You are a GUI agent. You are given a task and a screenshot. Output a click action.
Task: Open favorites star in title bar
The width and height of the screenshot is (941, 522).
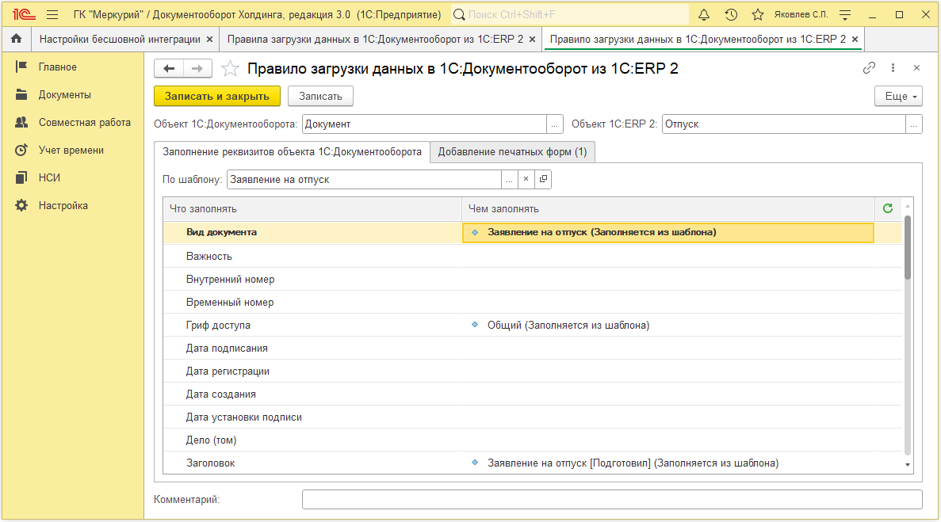point(758,14)
